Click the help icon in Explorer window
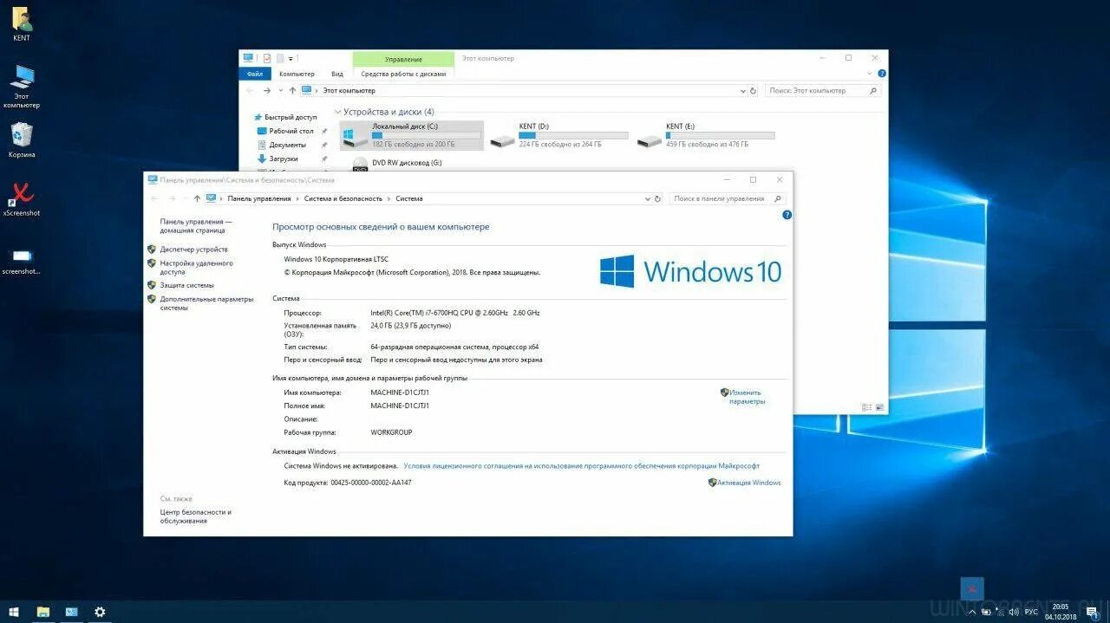 pyautogui.click(x=882, y=75)
